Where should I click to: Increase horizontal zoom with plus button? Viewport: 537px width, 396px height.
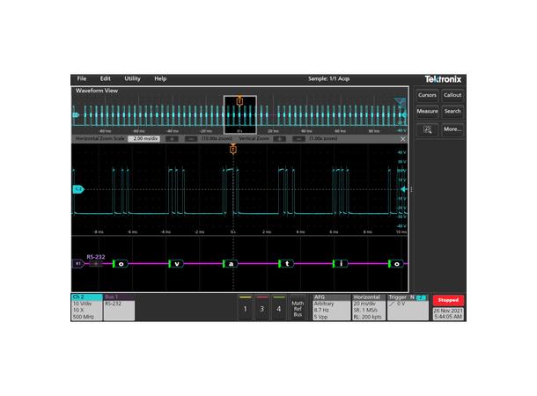tap(172, 139)
